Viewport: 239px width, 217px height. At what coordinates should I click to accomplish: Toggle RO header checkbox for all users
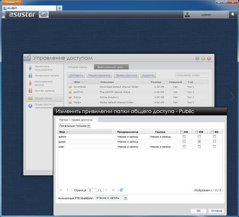coord(212,132)
